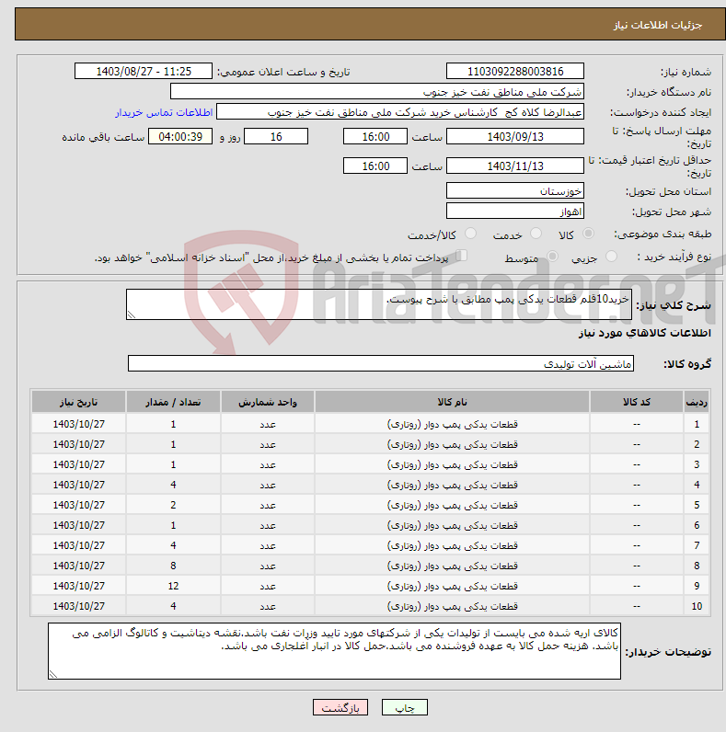Click quantity 8 in row 8

point(173,566)
